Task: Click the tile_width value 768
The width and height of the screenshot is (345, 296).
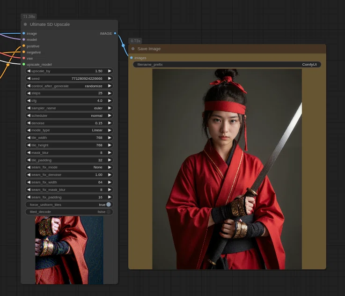Action: point(99,137)
